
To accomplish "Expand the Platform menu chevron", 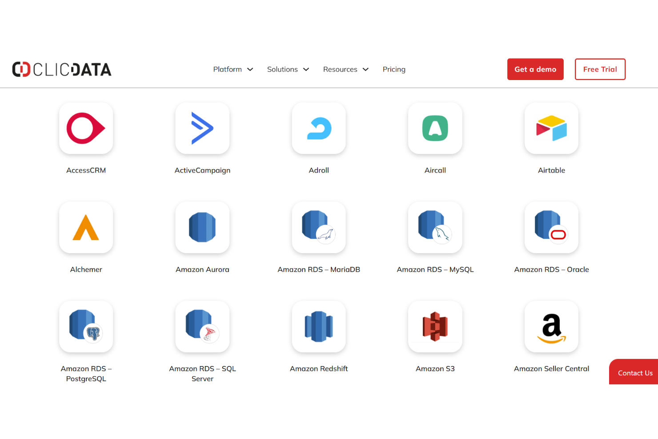I will point(250,69).
